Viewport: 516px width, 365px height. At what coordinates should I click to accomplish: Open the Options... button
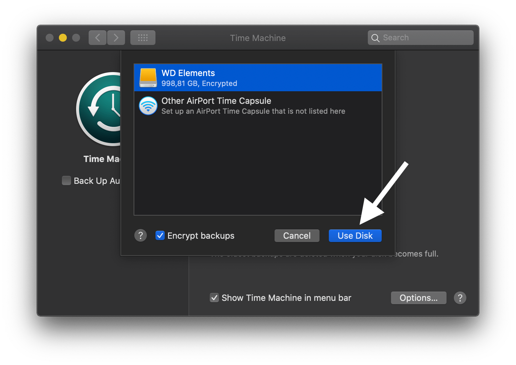(x=418, y=298)
